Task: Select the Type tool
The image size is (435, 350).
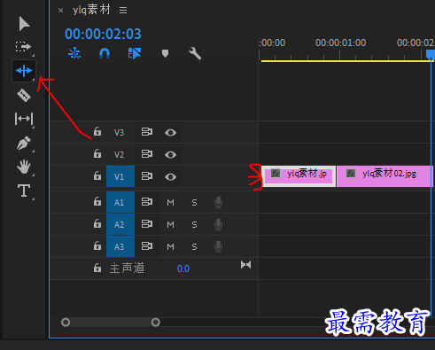Action: [x=24, y=191]
